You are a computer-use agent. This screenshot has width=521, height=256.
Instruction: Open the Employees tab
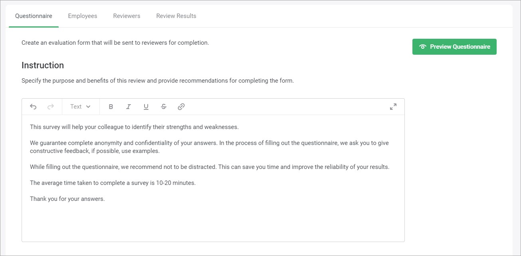[83, 16]
